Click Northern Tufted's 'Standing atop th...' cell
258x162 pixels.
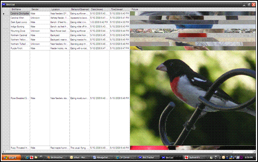(80, 44)
